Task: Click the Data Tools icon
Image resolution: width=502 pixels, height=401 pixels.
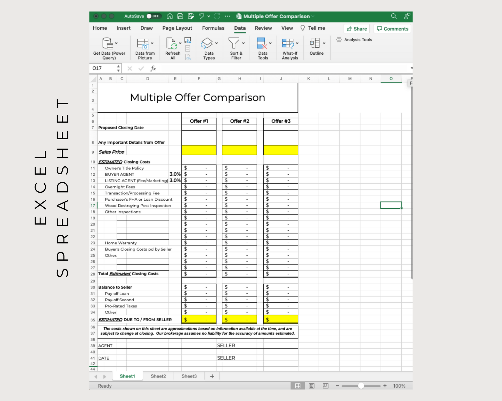Action: pyautogui.click(x=262, y=43)
